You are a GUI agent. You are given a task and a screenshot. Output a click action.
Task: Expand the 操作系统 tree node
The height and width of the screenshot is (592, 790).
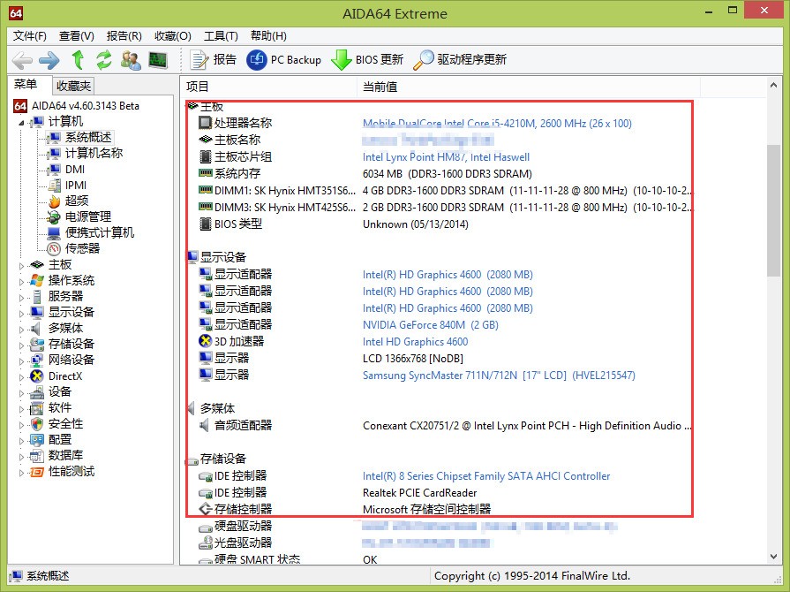(22, 281)
